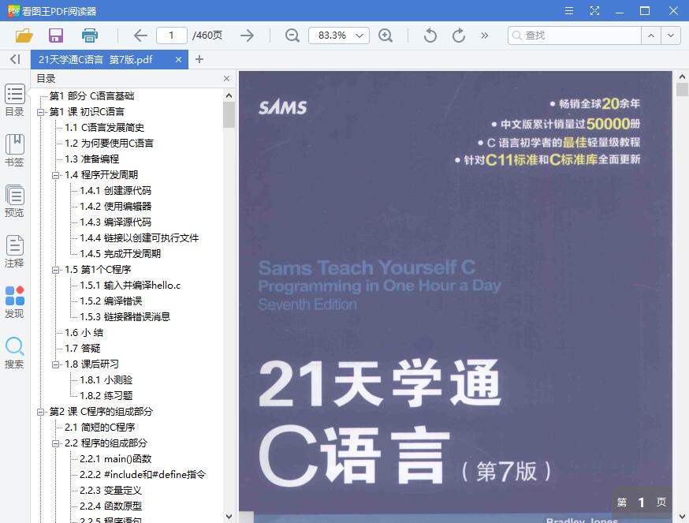The image size is (689, 523).
Task: Jump to 2.2.1 main()函数
Action: click(116, 459)
